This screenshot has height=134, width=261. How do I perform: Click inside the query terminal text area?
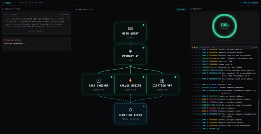pos(36,22)
